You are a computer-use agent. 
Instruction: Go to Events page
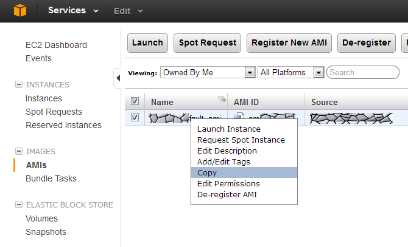point(38,58)
